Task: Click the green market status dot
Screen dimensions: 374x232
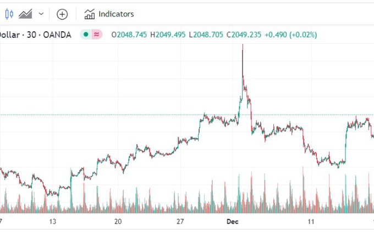Action: [x=85, y=35]
